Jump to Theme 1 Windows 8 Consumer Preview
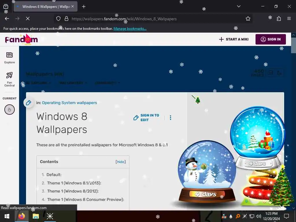Image resolution: width=296 pixels, height=222 pixels. (86, 199)
